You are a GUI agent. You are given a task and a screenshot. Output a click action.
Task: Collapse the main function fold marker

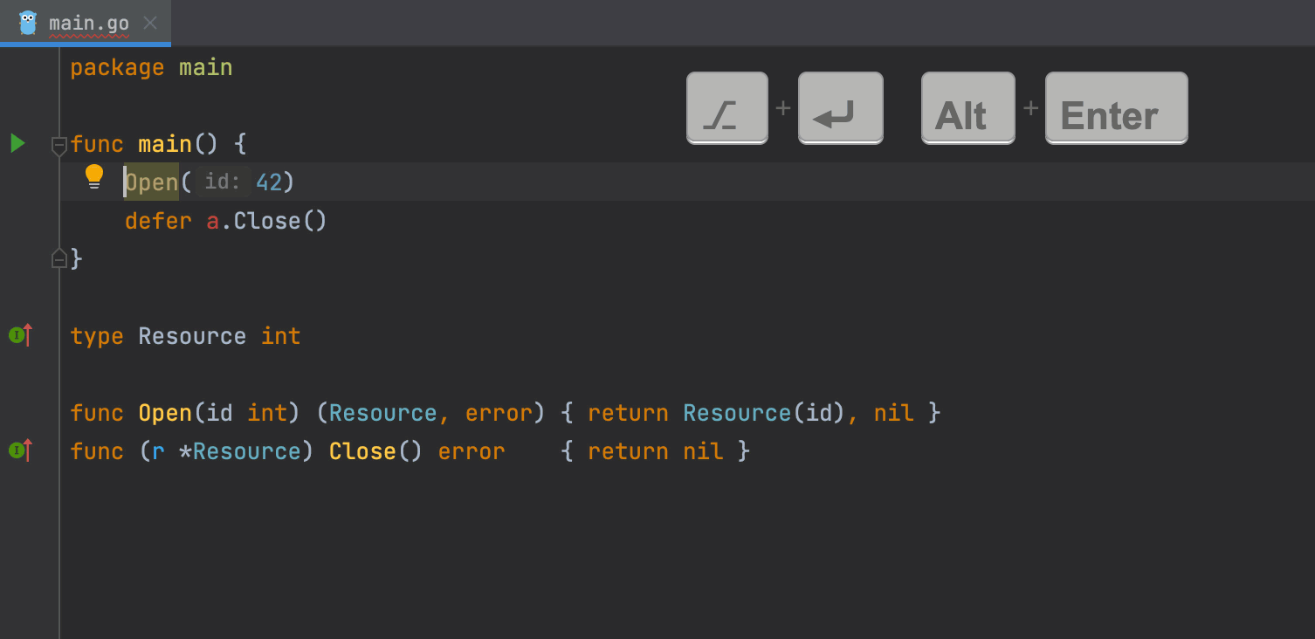(59, 144)
